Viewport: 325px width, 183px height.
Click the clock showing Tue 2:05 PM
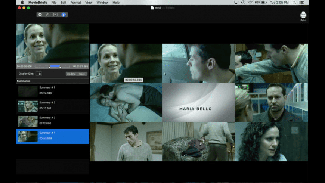tap(279, 3)
